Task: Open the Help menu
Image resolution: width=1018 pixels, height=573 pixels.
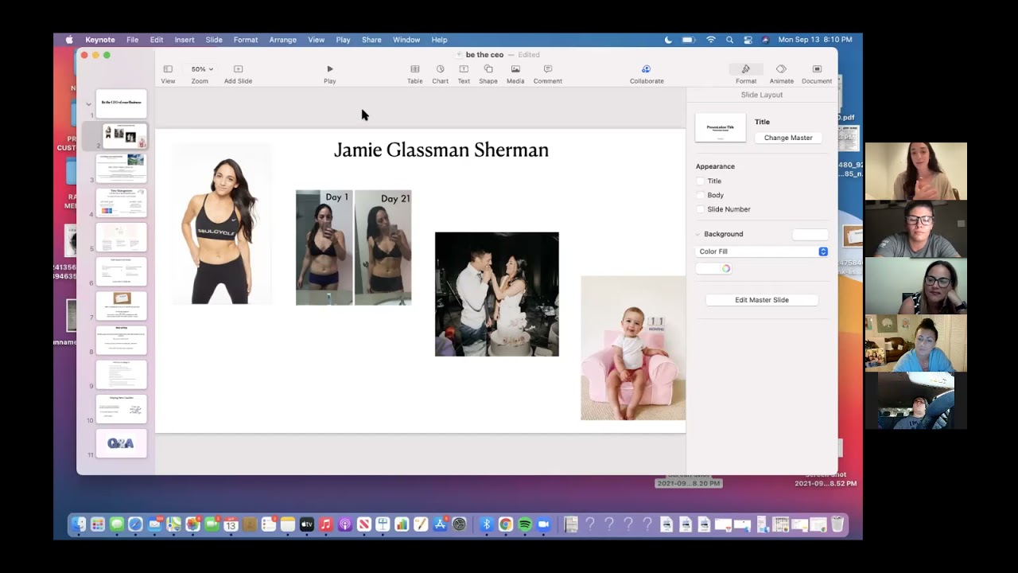Action: pyautogui.click(x=439, y=40)
